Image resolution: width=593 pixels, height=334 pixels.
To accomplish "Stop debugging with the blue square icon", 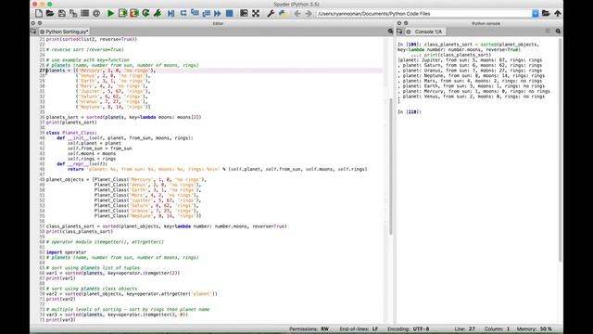I will tap(229, 13).
